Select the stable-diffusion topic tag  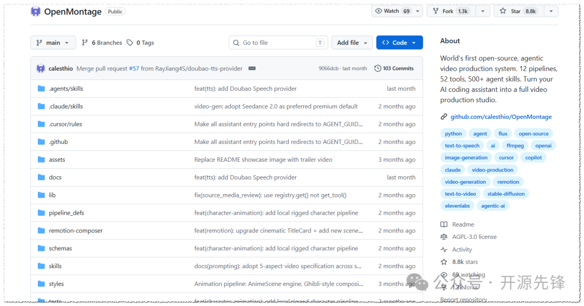pyautogui.click(x=506, y=194)
